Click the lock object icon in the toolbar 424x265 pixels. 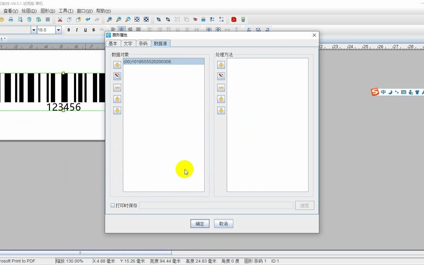203,19
